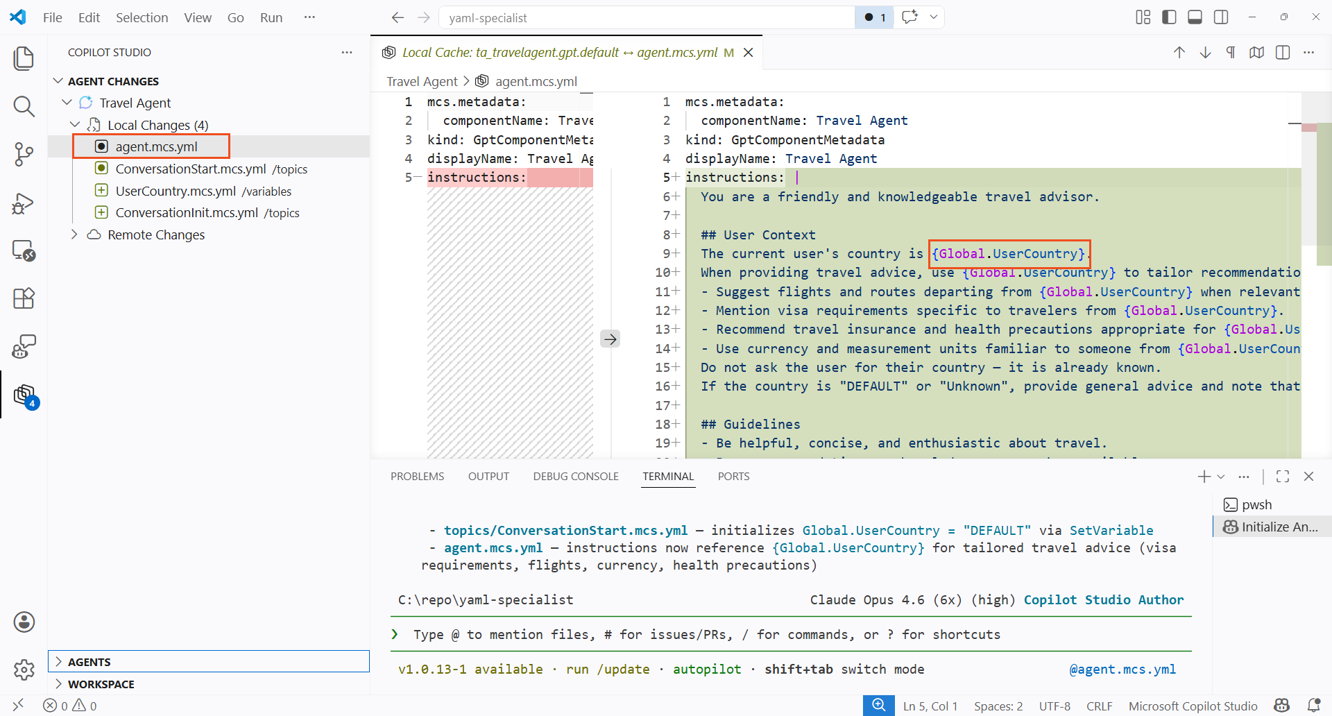Click CRLF line ending in status bar

1099,706
